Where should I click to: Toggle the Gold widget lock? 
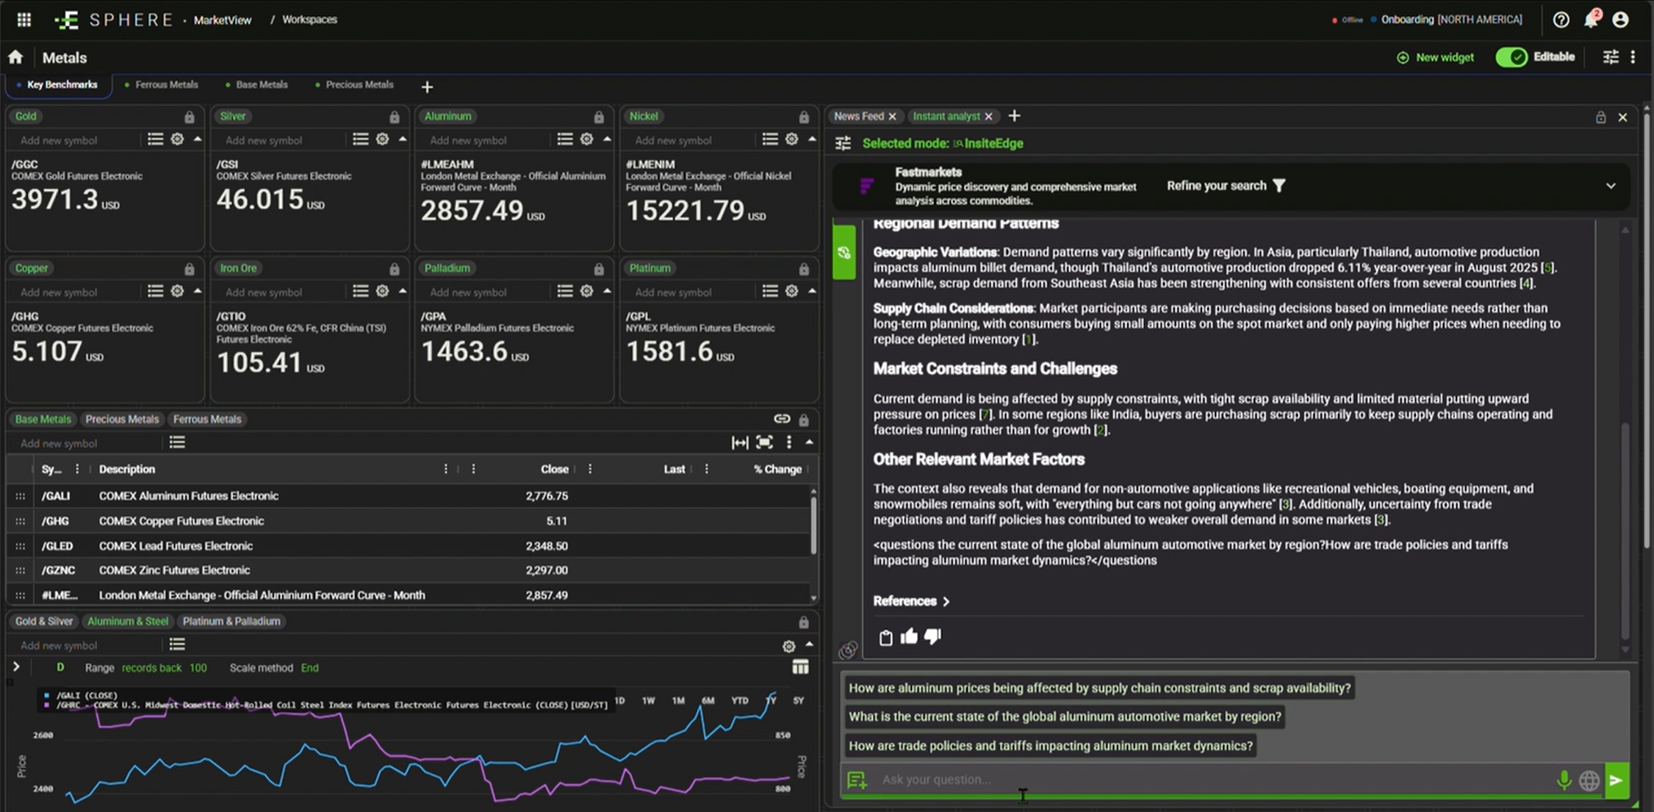tap(189, 117)
